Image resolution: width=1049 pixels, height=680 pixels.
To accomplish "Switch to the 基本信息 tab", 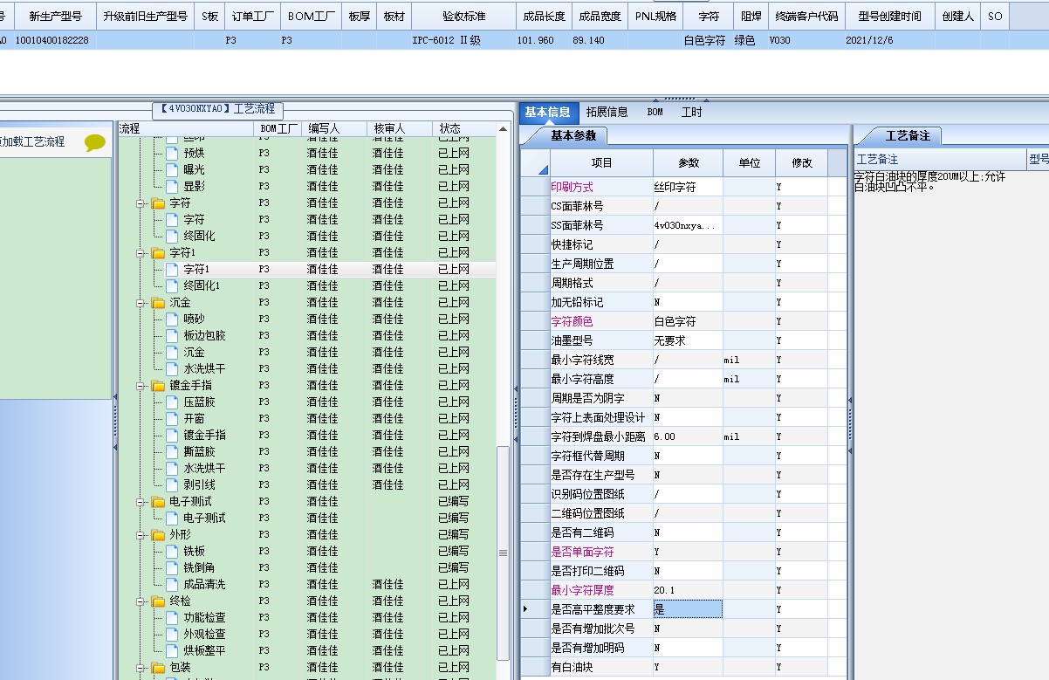I will coord(547,112).
